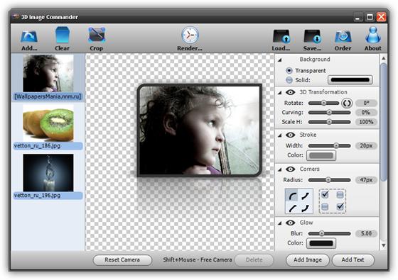398x280 pixels.
Task: Select the child portrait thumbnail
Action: coord(48,74)
